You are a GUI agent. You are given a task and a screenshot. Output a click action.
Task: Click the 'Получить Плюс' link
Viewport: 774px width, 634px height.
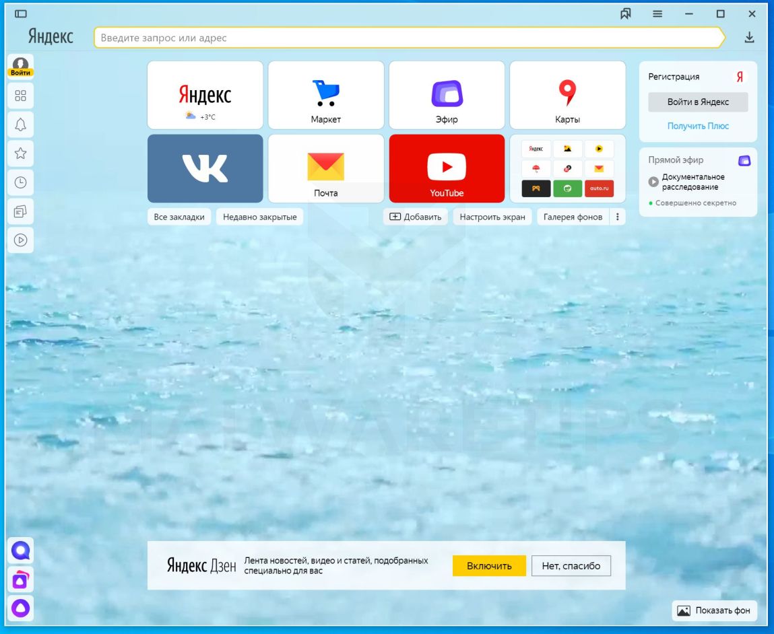pos(698,127)
